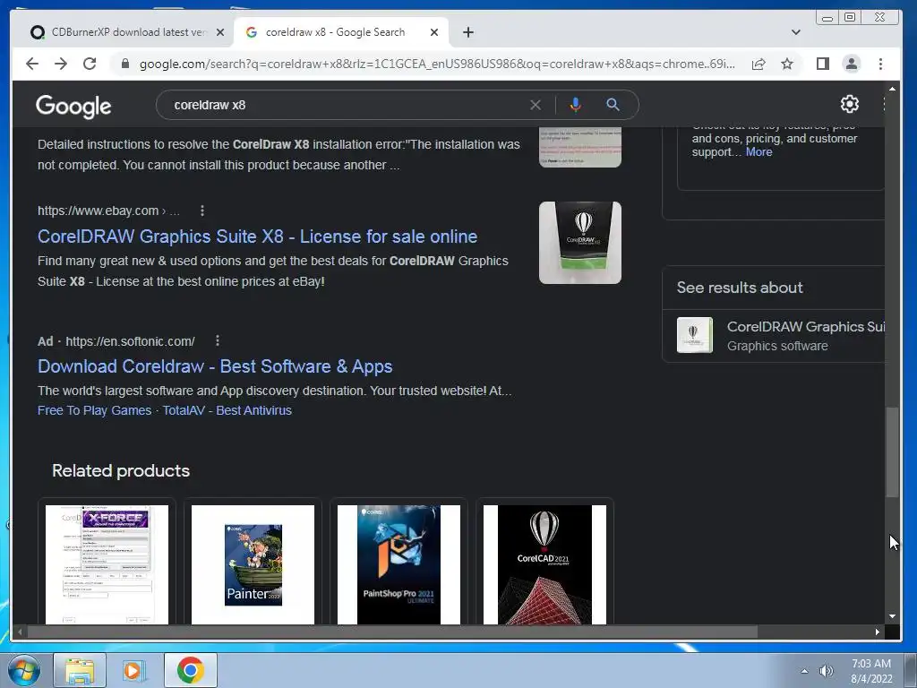
Task: Clear the search box text
Action: (536, 105)
